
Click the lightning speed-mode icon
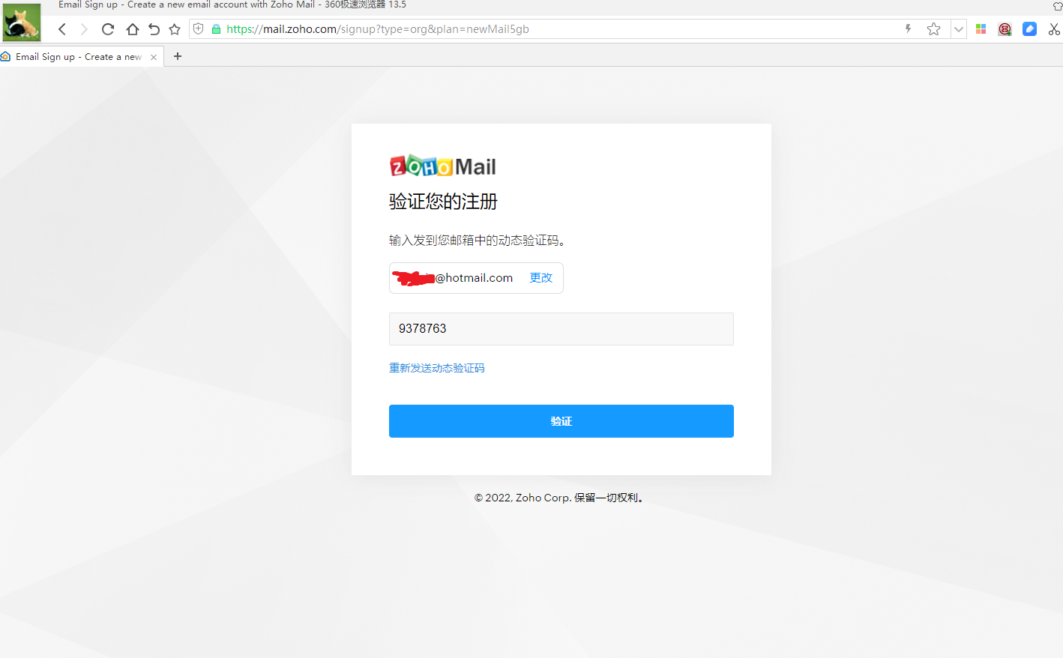click(x=908, y=28)
